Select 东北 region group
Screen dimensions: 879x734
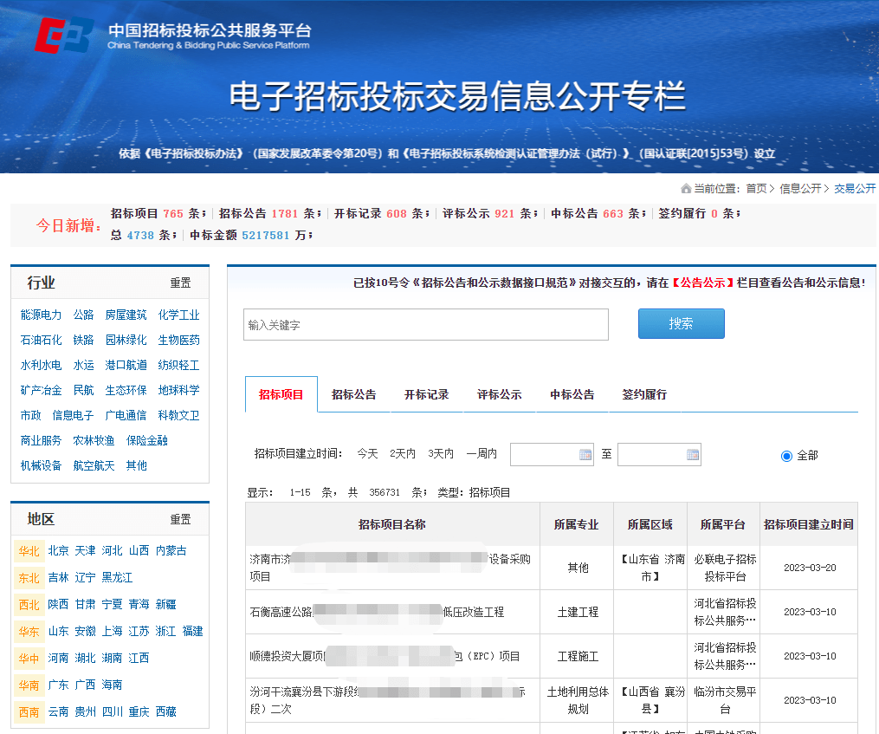(29, 578)
